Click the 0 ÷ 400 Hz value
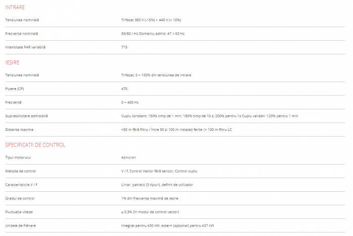This screenshot has height=236, width=353. pyautogui.click(x=131, y=102)
